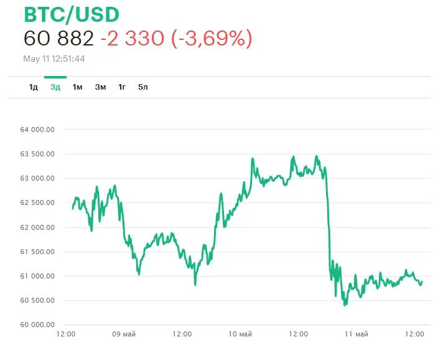The height and width of the screenshot is (347, 443).
Task: Click the current price 60 882
Action: [x=58, y=39]
